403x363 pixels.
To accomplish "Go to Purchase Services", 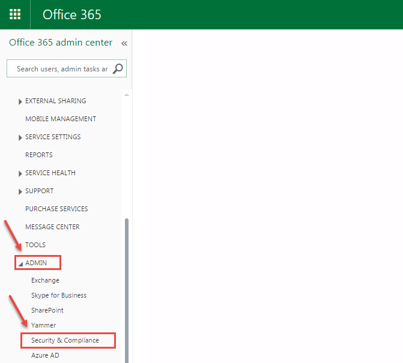I will coord(56,209).
